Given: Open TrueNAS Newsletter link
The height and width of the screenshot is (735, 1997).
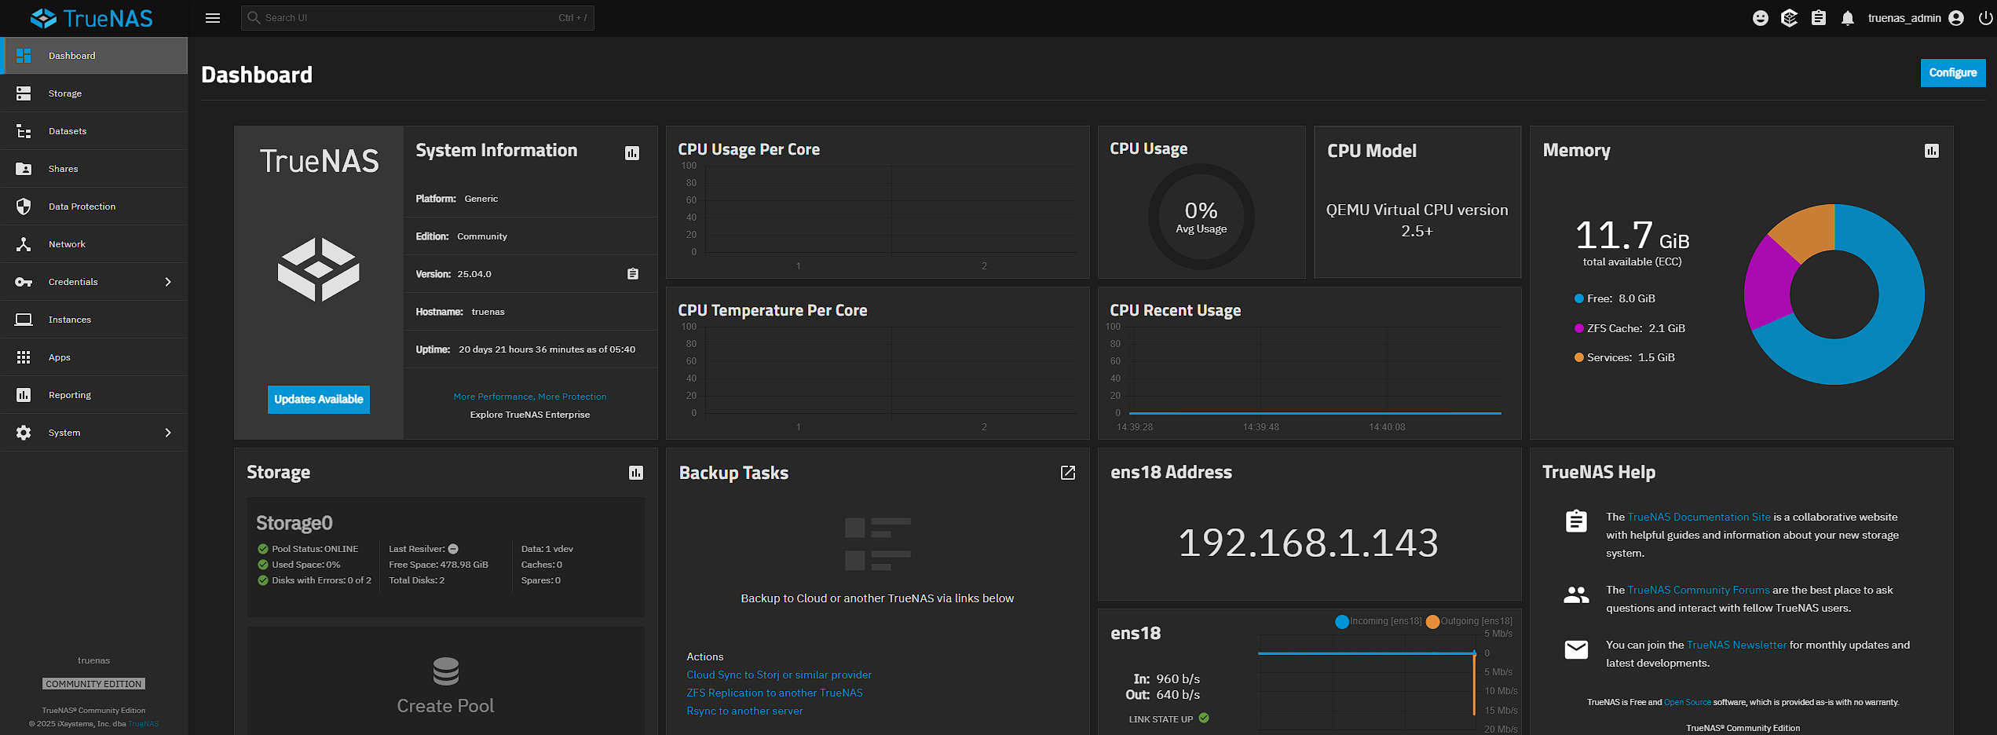Looking at the screenshot, I should 1736,645.
